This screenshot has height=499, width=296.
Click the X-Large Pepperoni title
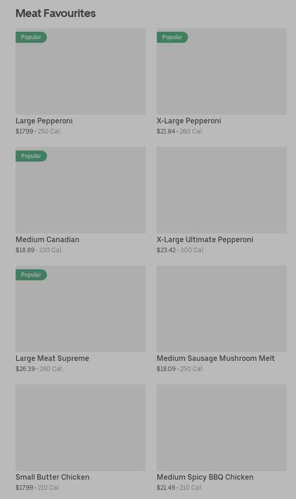click(x=189, y=121)
